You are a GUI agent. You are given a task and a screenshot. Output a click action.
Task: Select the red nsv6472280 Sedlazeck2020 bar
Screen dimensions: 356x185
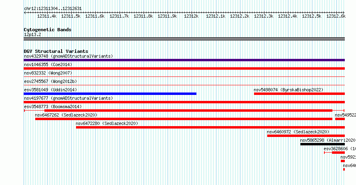(210, 127)
